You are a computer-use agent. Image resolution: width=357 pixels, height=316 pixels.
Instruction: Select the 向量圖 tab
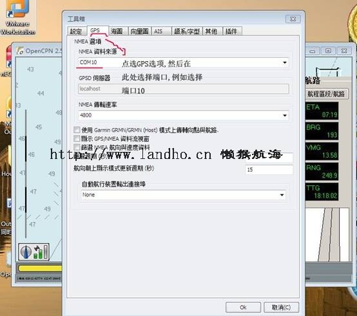(x=140, y=31)
